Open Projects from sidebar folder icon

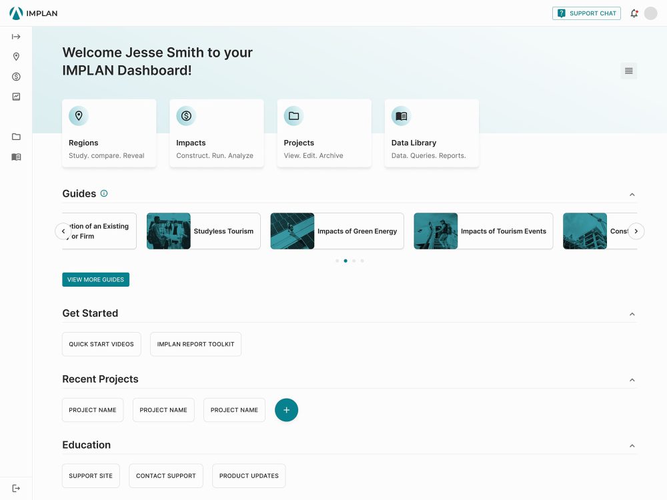tap(16, 137)
